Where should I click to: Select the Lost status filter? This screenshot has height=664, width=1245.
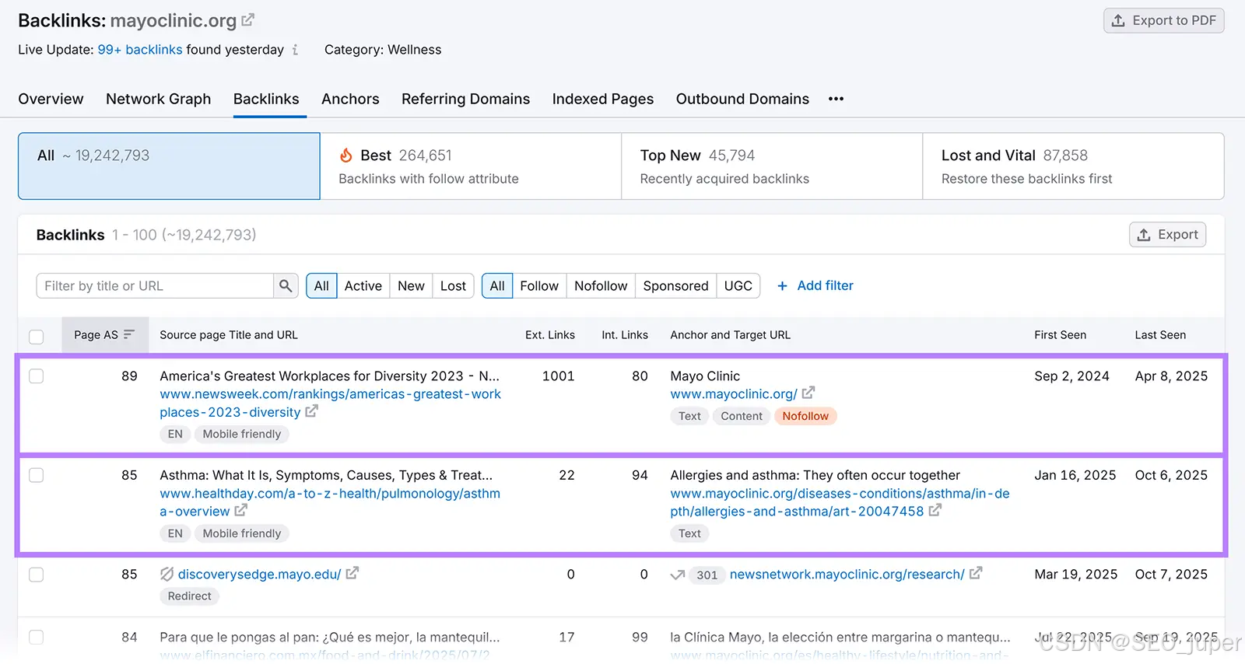tap(453, 286)
